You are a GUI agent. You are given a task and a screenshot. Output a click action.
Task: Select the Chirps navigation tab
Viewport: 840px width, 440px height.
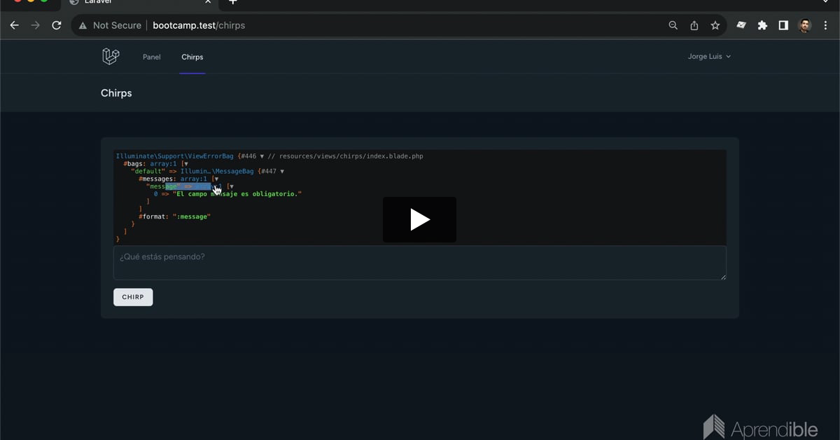tap(192, 57)
